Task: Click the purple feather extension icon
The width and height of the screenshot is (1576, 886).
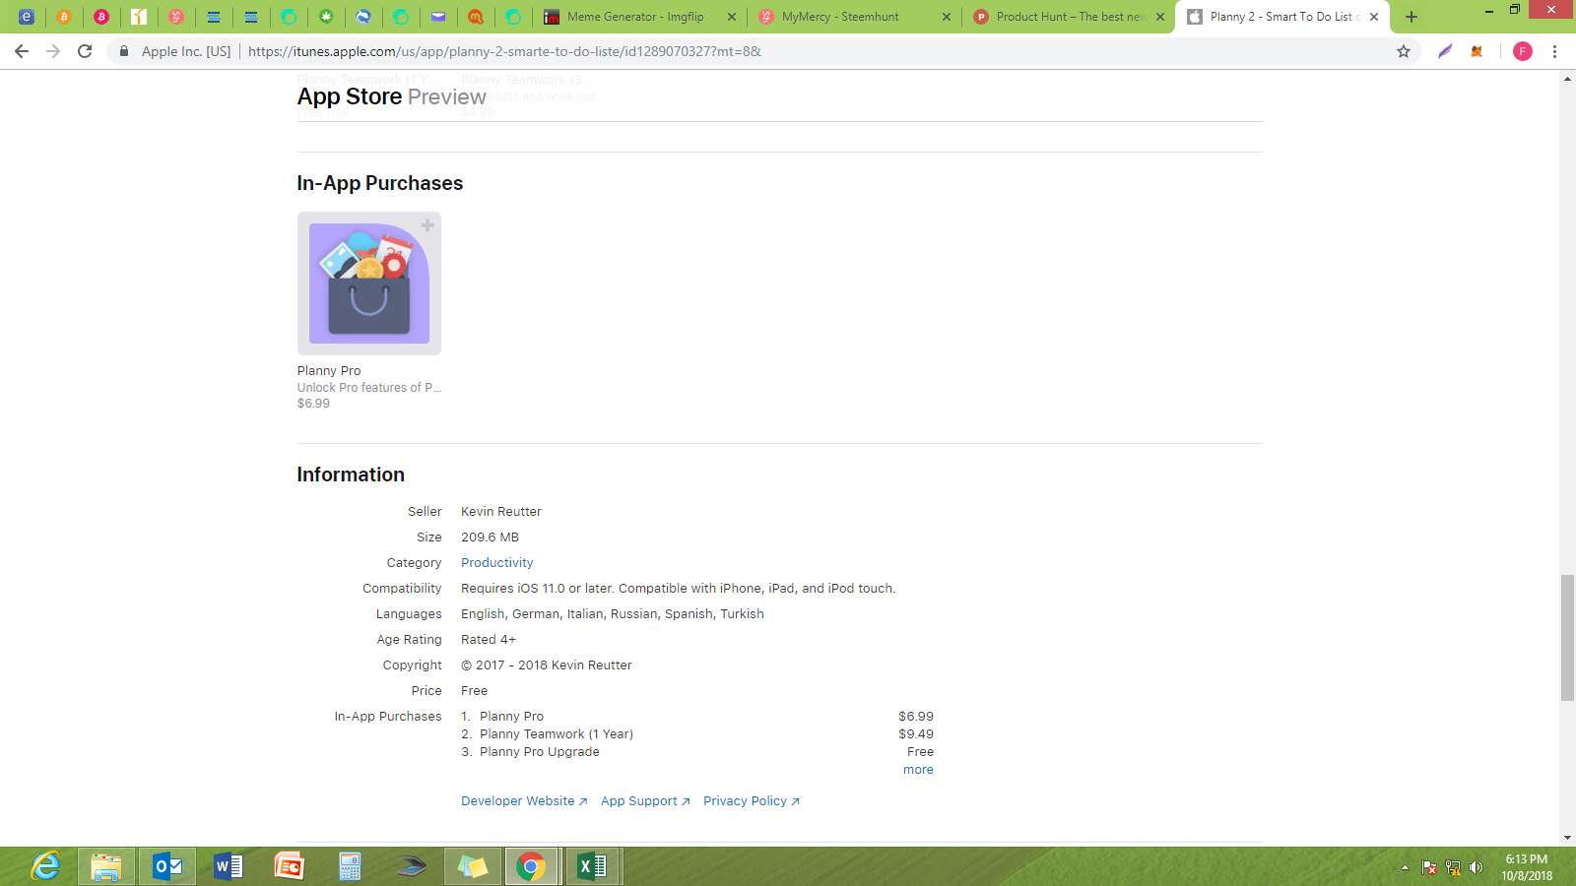Action: coord(1445,51)
